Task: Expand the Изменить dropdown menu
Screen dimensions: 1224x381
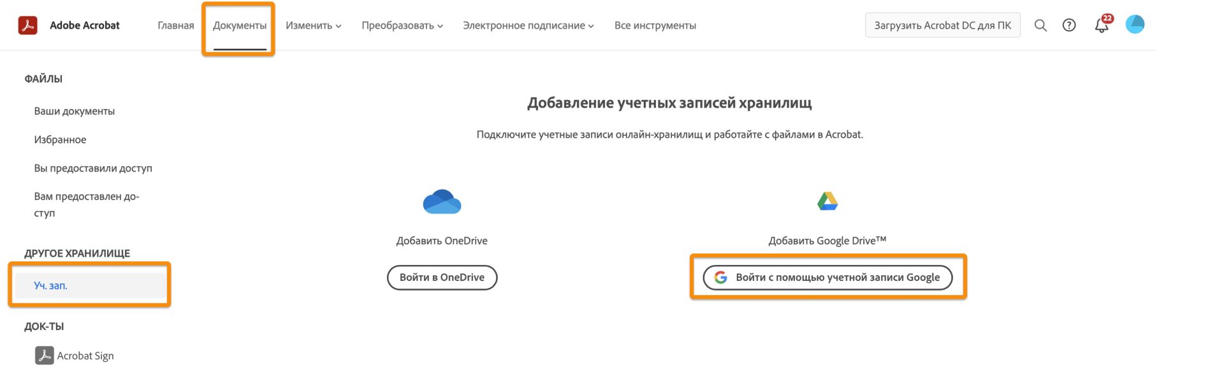Action: [x=314, y=25]
